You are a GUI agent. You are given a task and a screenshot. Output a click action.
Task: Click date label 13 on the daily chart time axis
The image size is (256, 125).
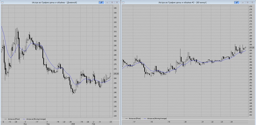click(10, 122)
